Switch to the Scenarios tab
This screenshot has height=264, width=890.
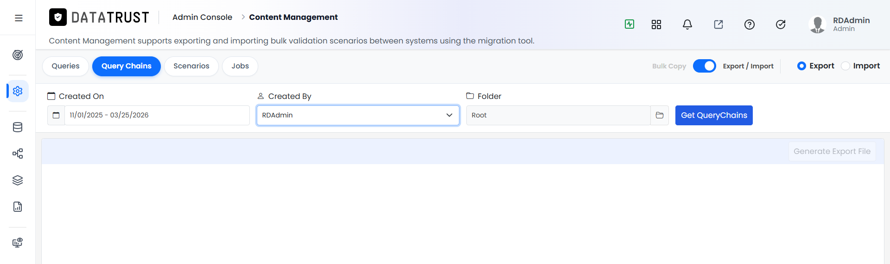coord(191,66)
